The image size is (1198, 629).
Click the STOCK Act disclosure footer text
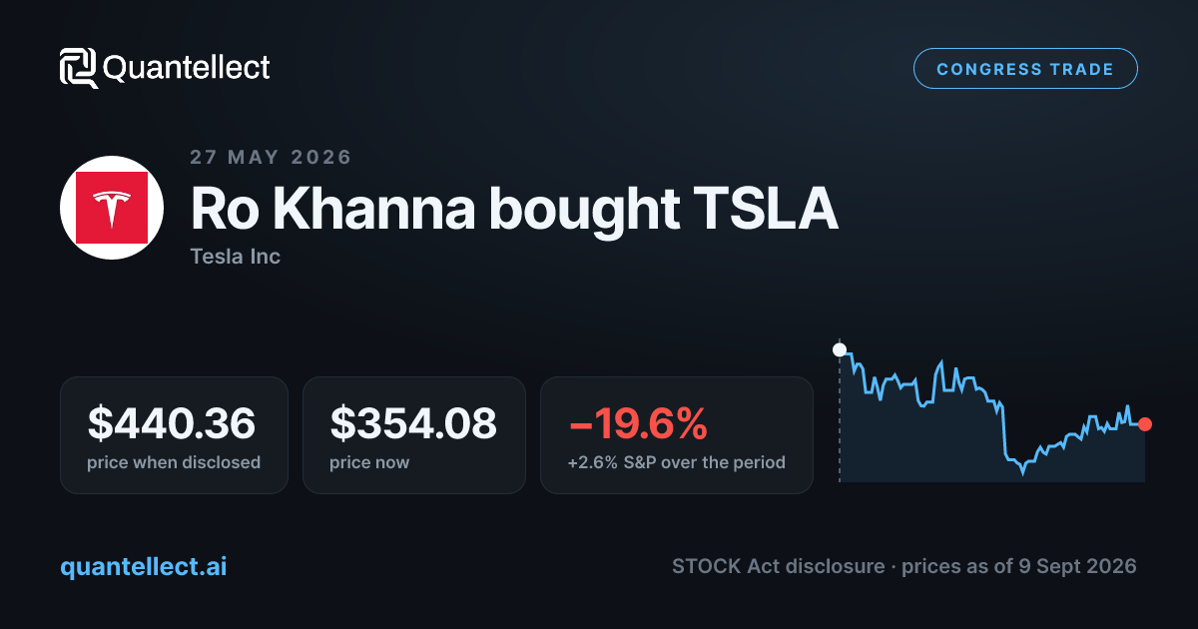[x=778, y=566]
